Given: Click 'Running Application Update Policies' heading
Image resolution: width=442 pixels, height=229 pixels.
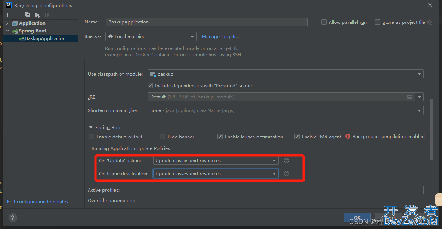Looking at the screenshot, I should pos(131,148).
